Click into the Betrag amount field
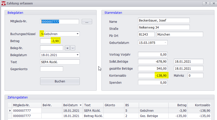Screen dimensions: 217x120 click(50, 41)
